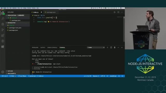This screenshot has height=93, width=166.
Task: Click the feedback smiley in status bar
Action: (x=119, y=76)
